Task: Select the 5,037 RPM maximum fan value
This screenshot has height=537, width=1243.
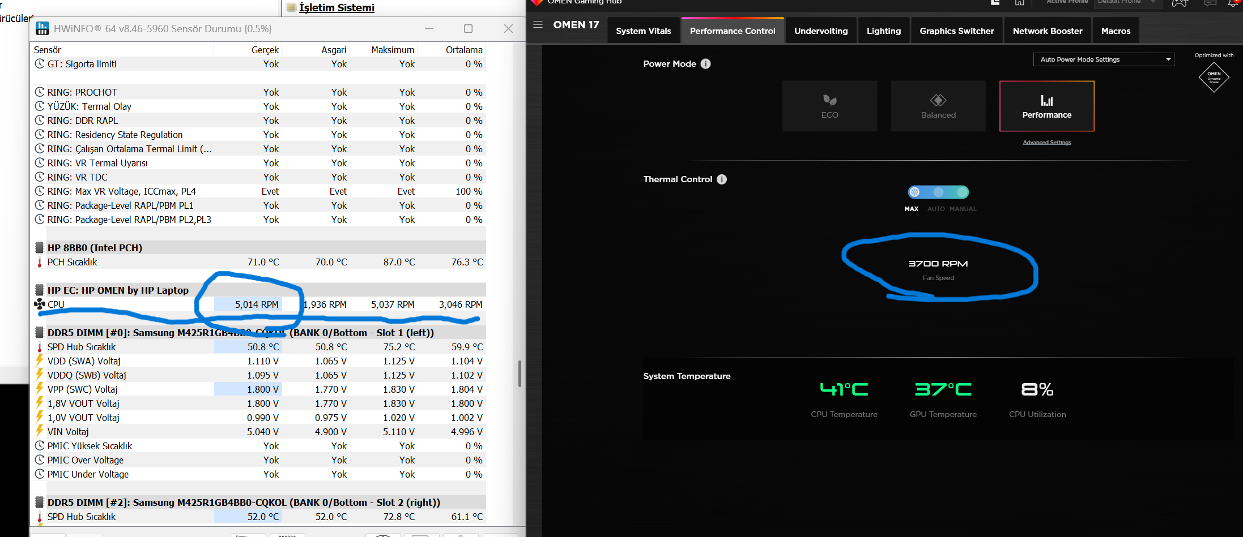Action: [x=393, y=304]
